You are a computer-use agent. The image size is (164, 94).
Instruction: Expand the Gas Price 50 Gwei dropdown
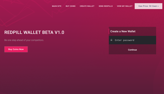tap(148, 6)
